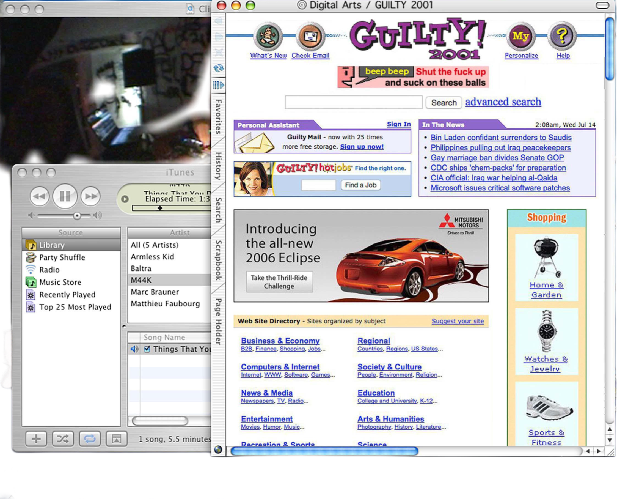Viewport: 617px width, 499px height.
Task: Select artist M44K
Action: click(x=169, y=280)
